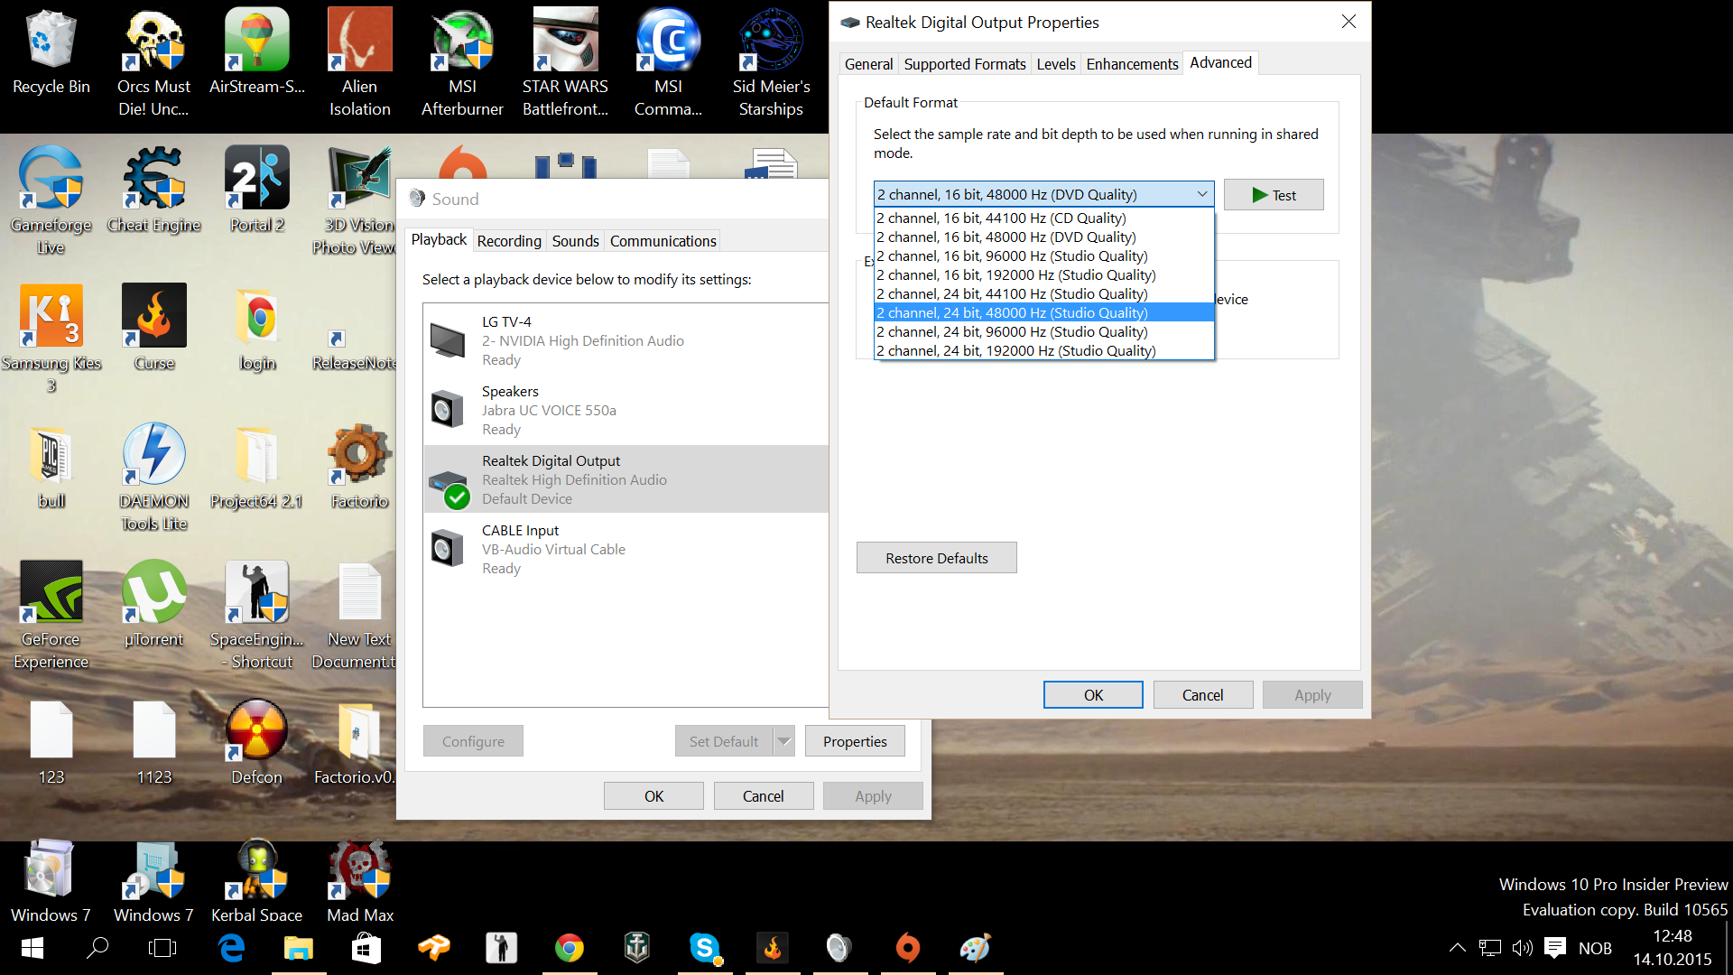The width and height of the screenshot is (1733, 975).
Task: Select the Cheat Engine desktop icon
Action: point(154,190)
